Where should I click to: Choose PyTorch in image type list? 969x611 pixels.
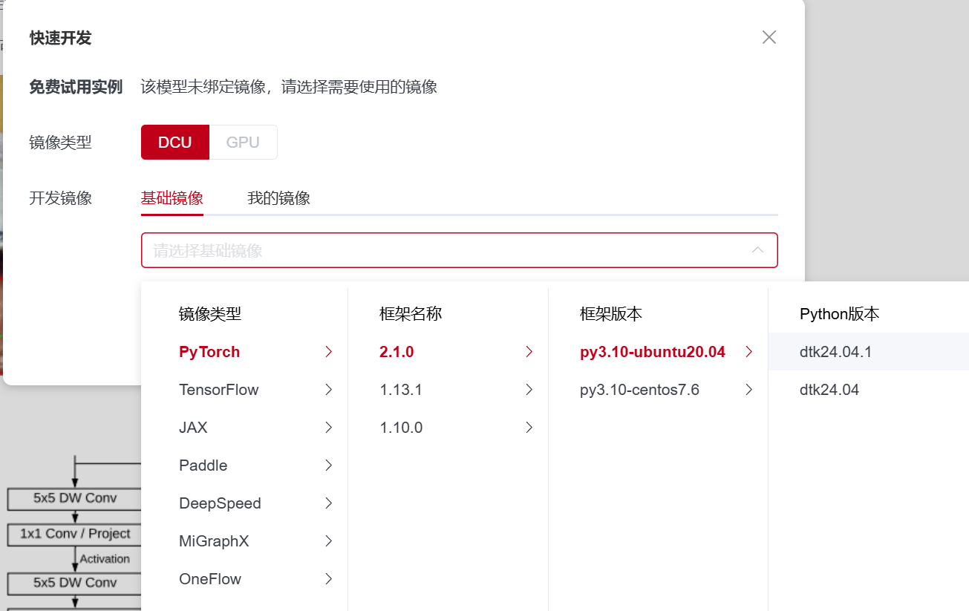point(209,352)
